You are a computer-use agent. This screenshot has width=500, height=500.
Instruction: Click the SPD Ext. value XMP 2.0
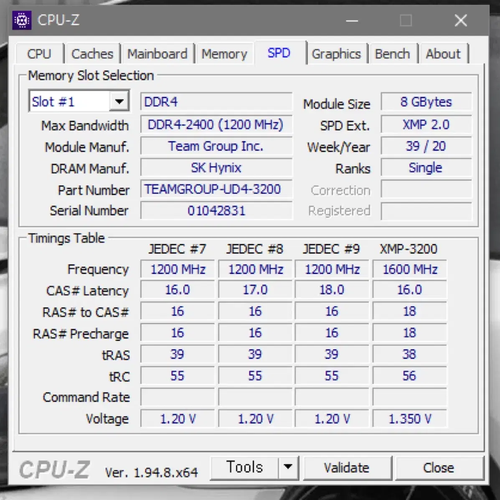426,124
